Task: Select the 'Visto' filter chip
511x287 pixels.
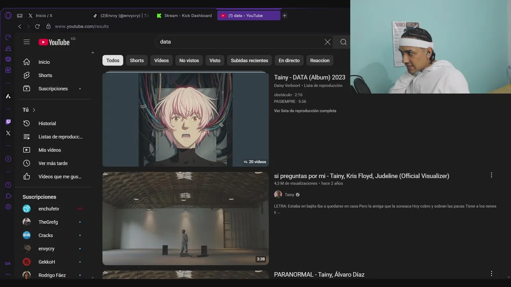Action: pos(215,61)
